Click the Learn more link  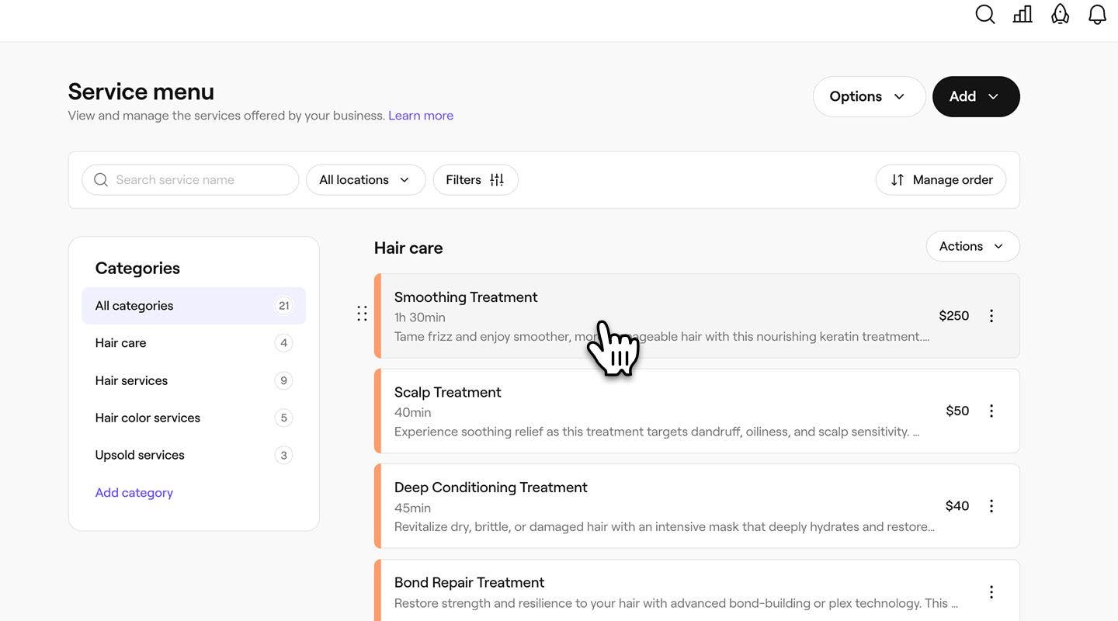coord(421,116)
